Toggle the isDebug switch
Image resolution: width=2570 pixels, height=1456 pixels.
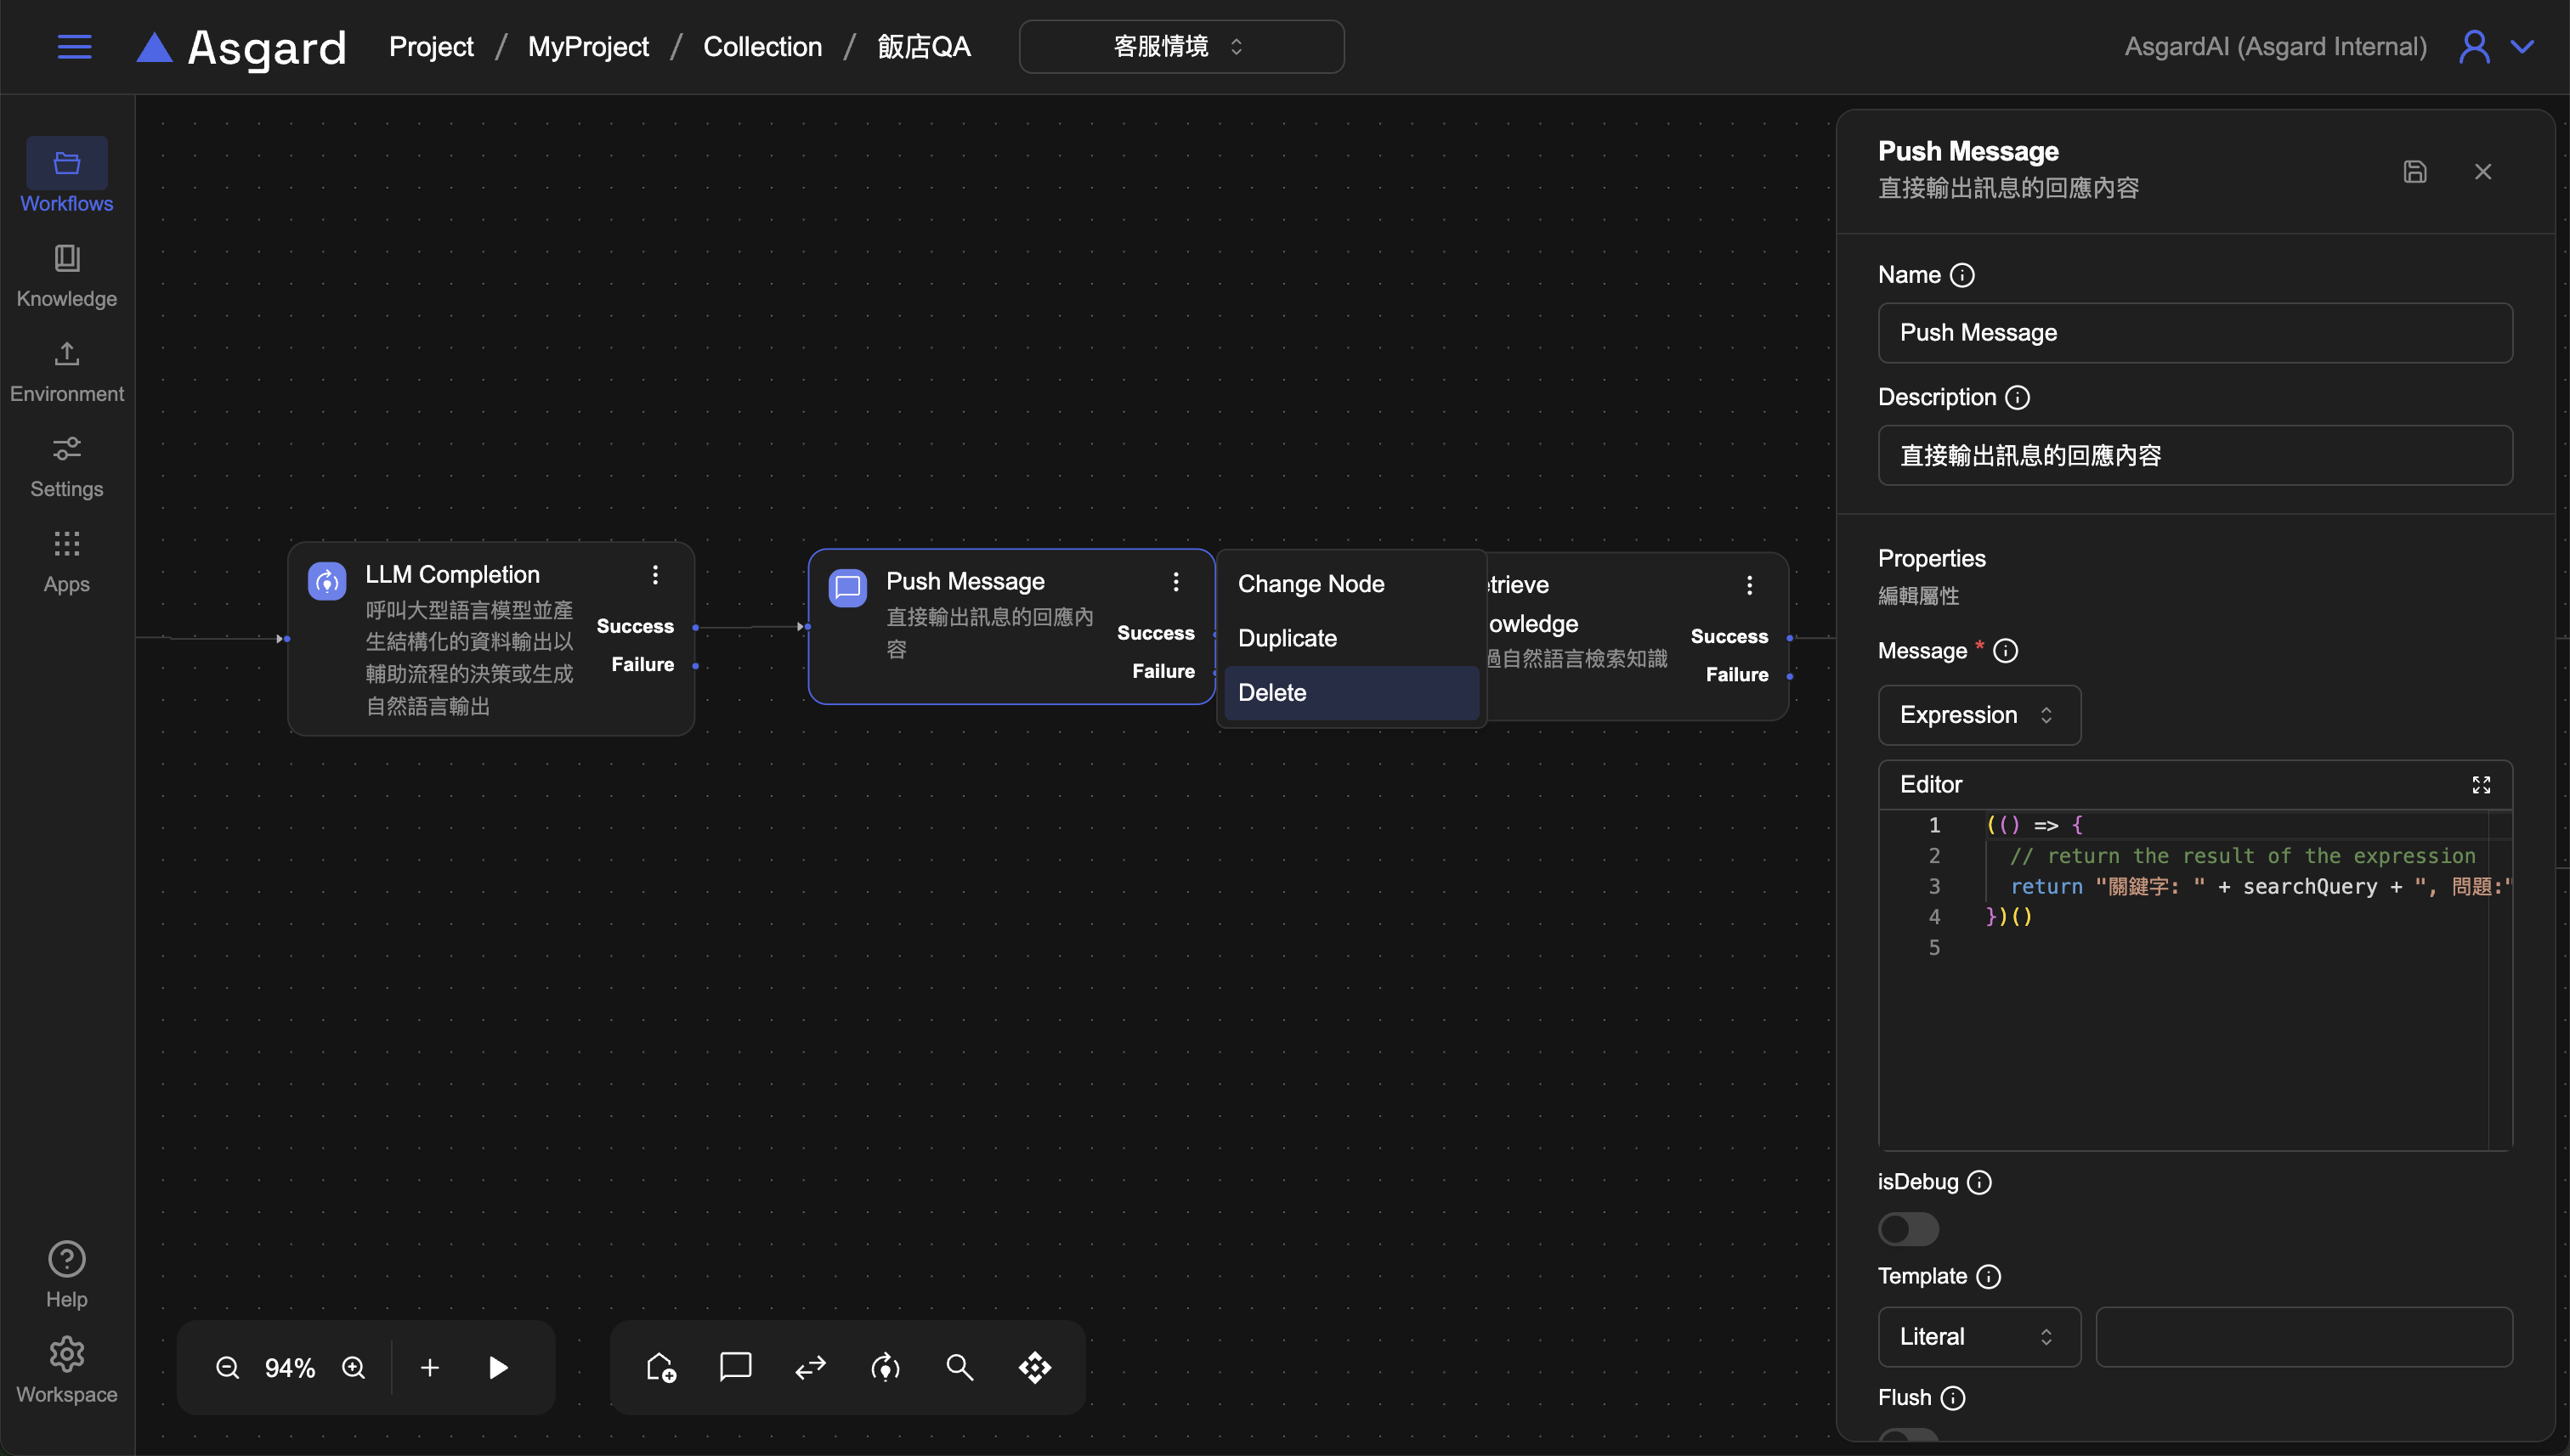click(x=1908, y=1229)
